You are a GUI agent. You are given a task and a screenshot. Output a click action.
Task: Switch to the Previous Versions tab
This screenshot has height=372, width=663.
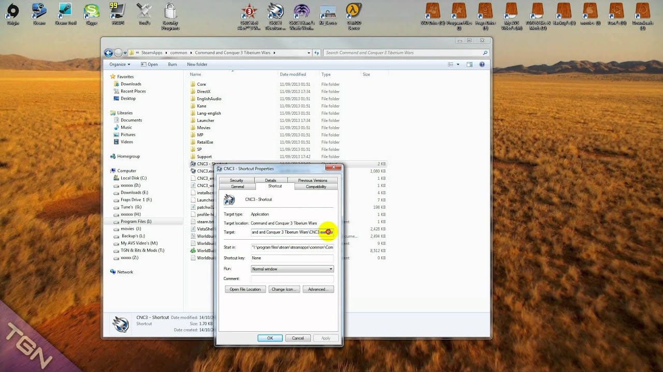[312, 180]
